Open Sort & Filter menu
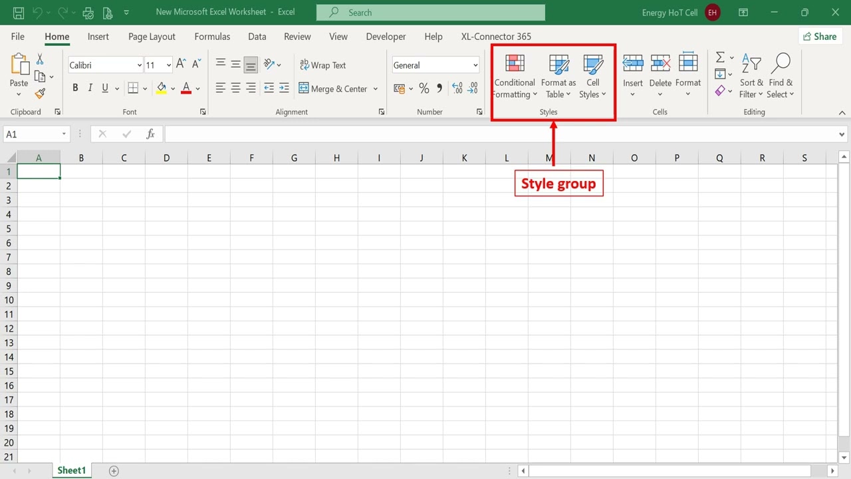The width and height of the screenshot is (851, 479). coord(751,77)
